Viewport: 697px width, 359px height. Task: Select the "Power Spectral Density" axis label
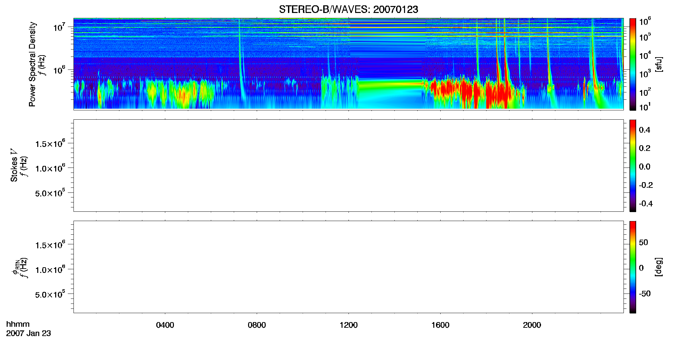pyautogui.click(x=32, y=64)
